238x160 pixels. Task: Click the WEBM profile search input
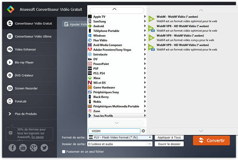pyautogui.click(x=114, y=131)
